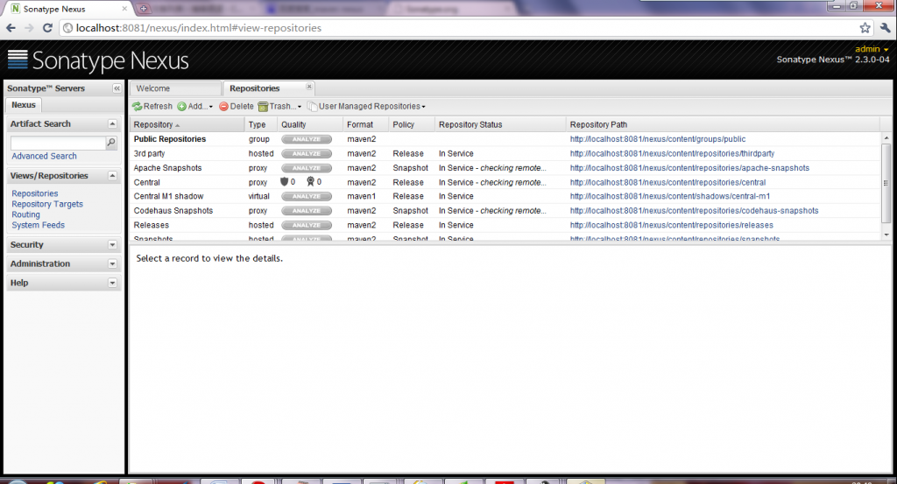Open the browser wrench settings menu
Viewport: 897px width, 484px height.
[885, 28]
